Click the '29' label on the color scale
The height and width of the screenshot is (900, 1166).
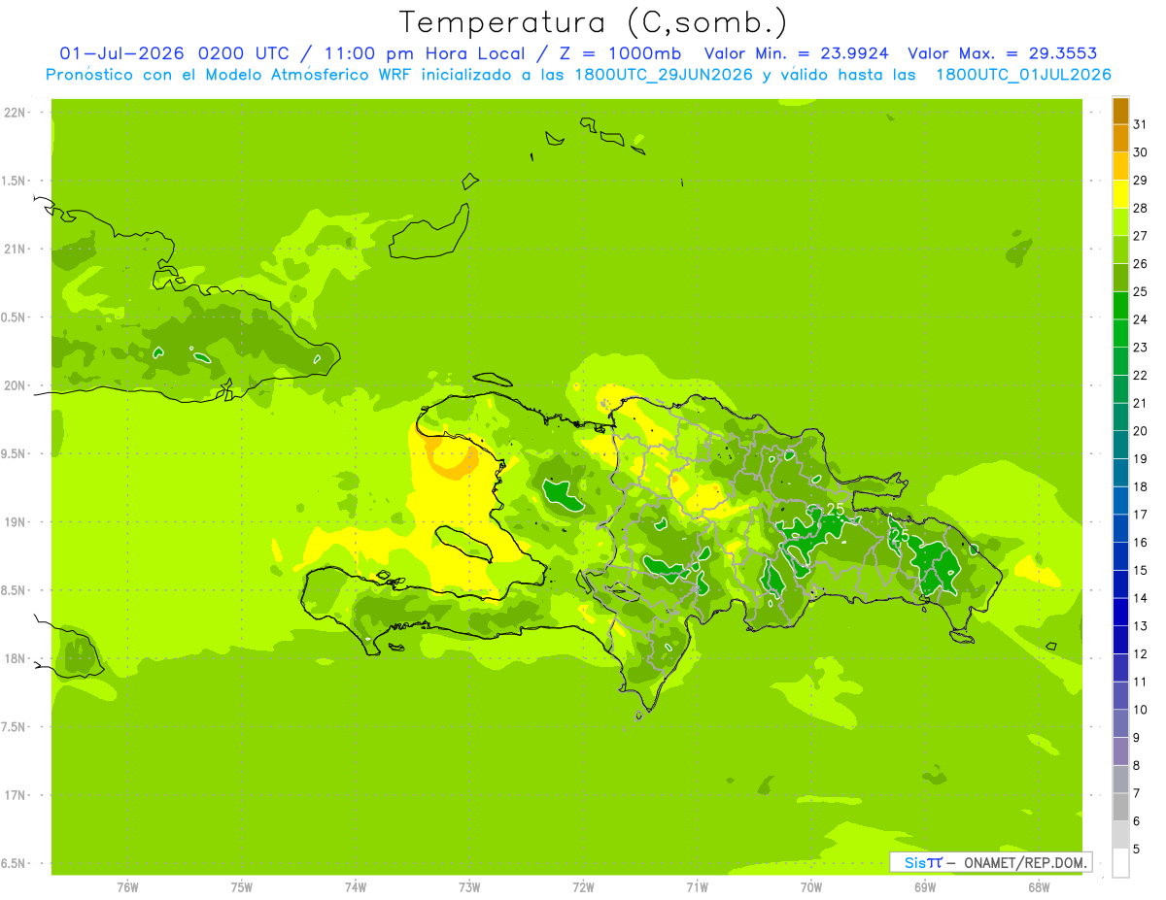[1141, 180]
